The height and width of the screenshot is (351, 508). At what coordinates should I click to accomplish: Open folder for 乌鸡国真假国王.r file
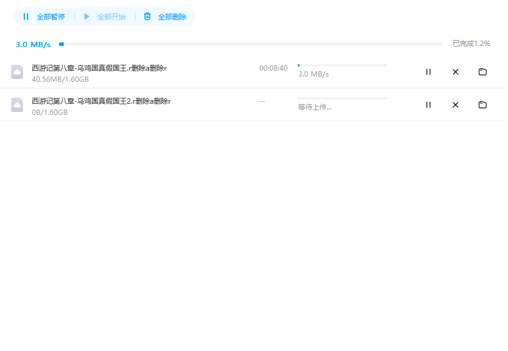(x=483, y=72)
